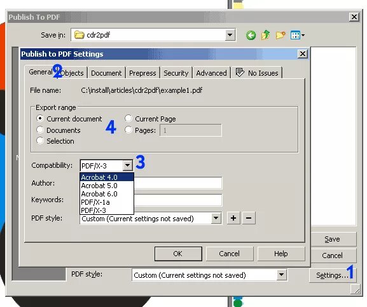The width and height of the screenshot is (367, 307).
Task: Switch to the Advanced tab
Action: 211,73
